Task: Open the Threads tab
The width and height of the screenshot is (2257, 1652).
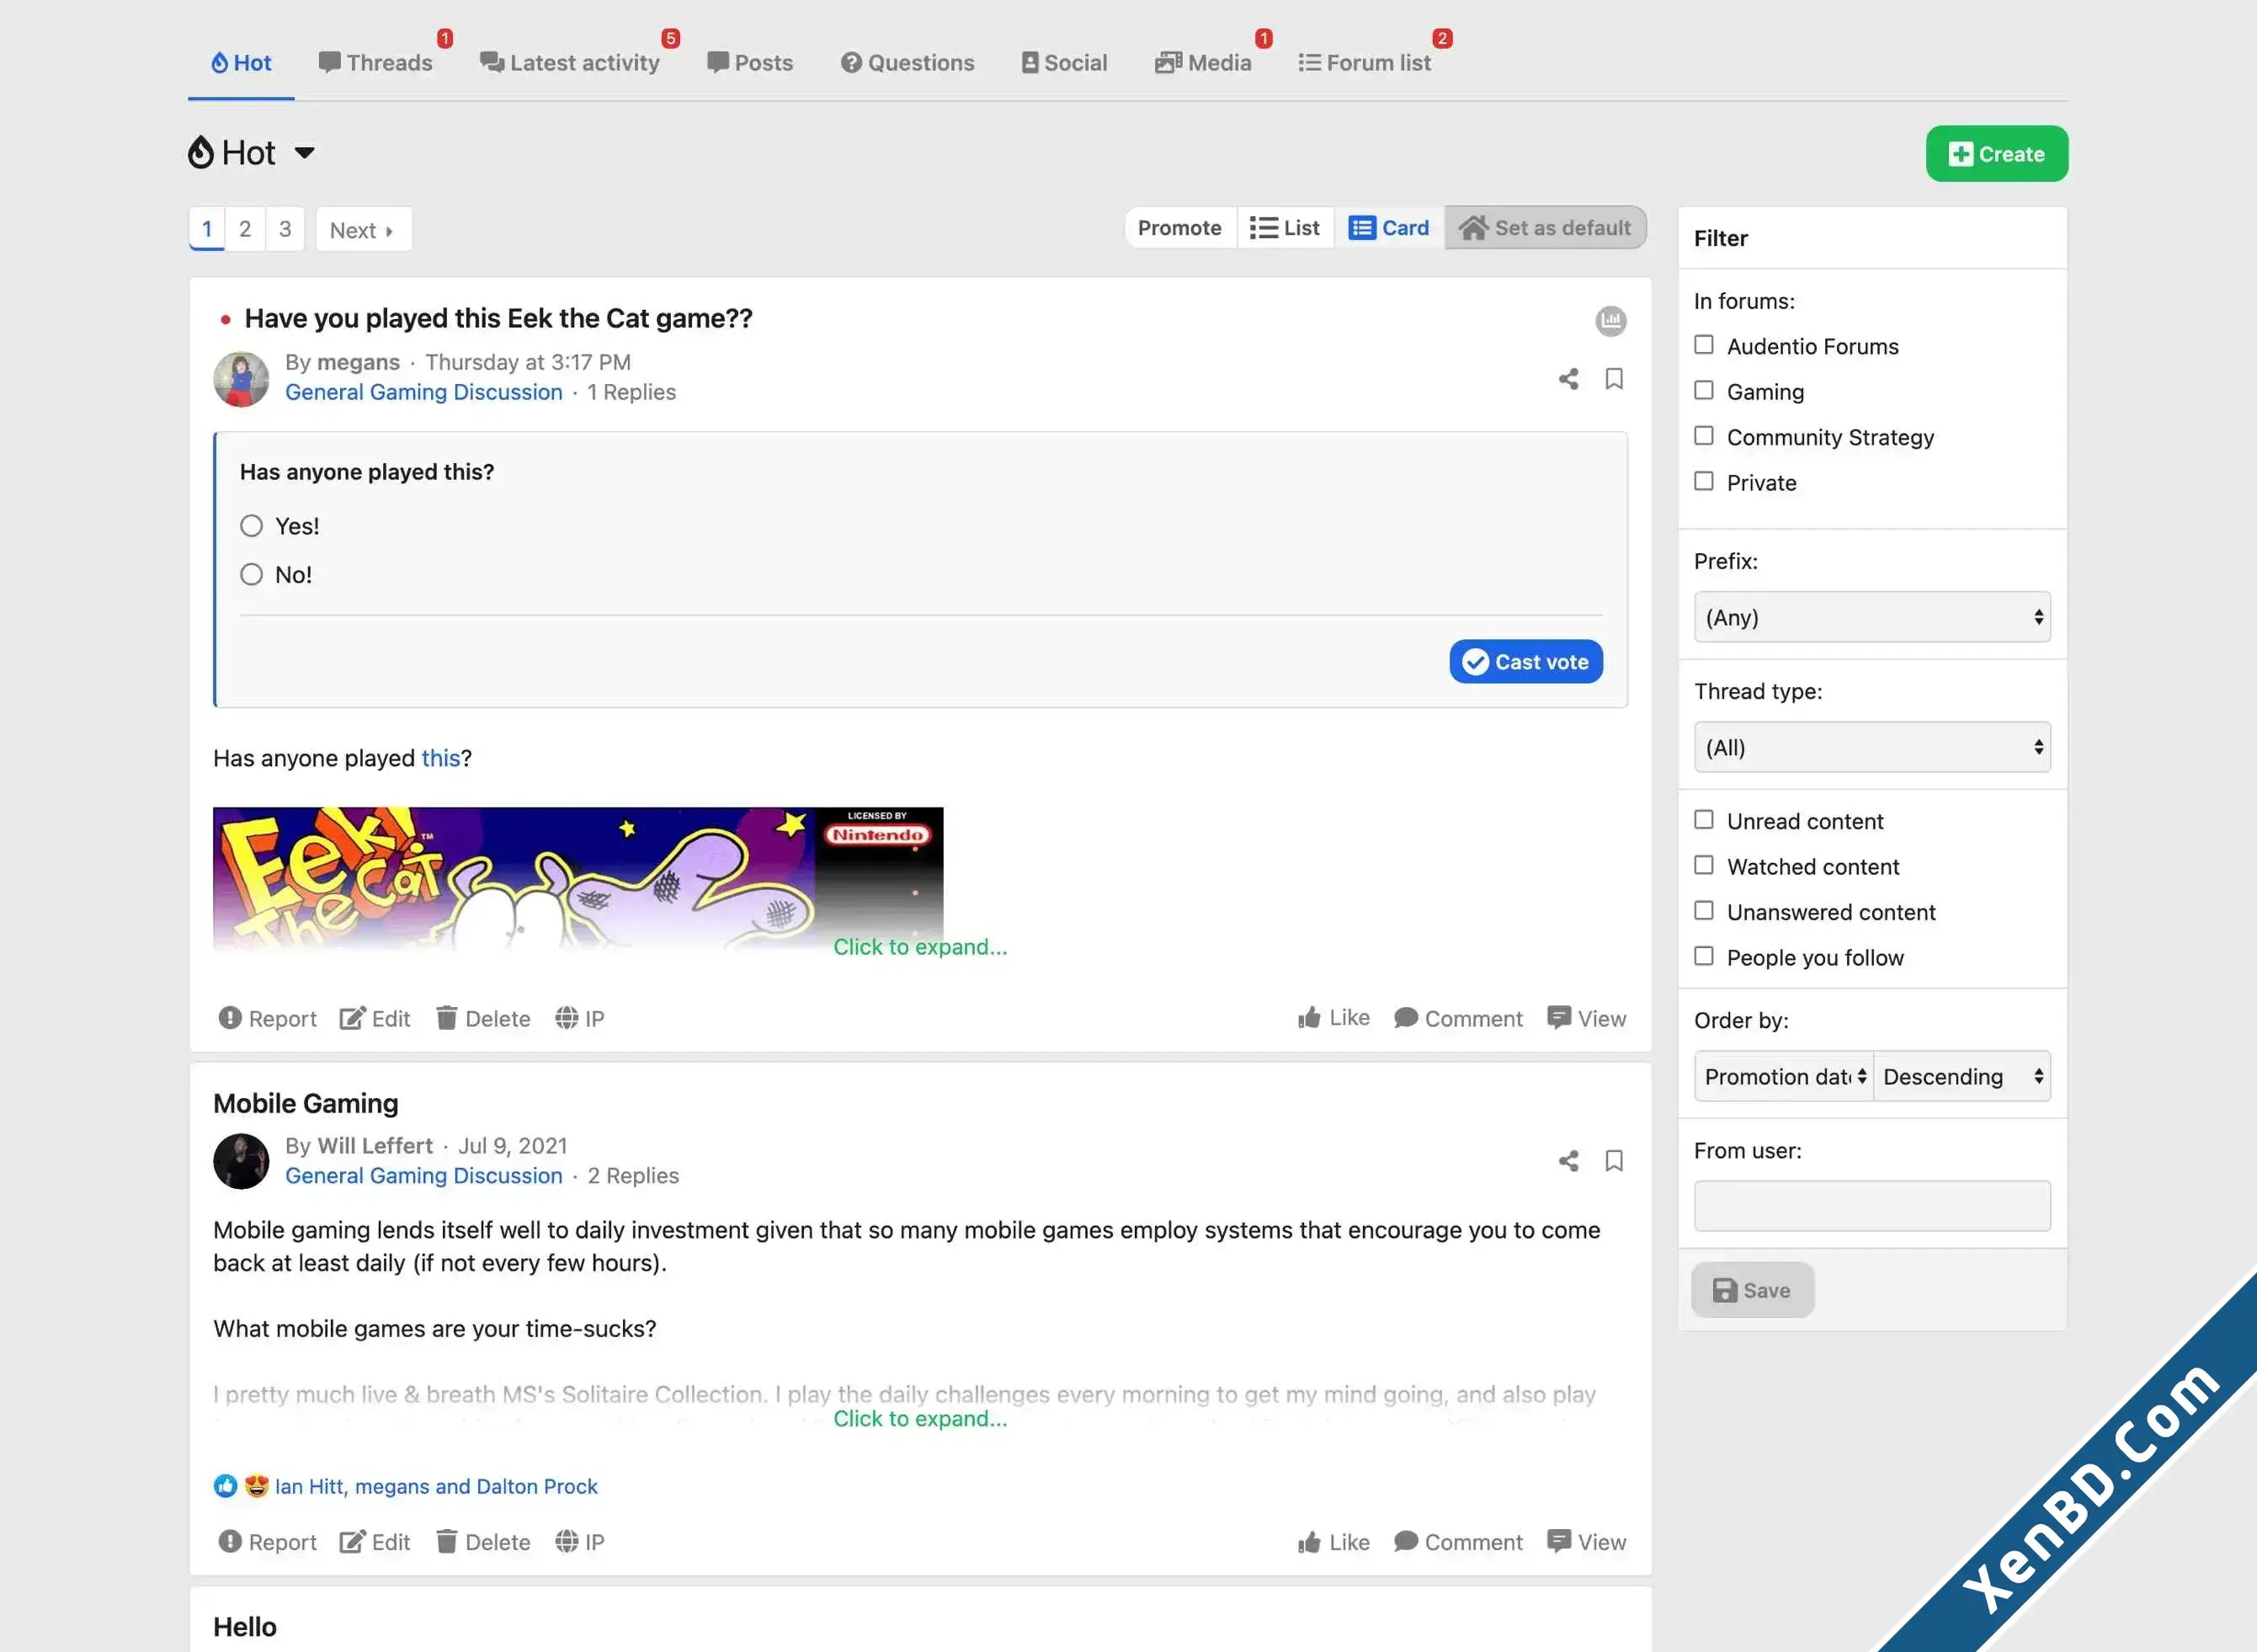Action: point(375,63)
